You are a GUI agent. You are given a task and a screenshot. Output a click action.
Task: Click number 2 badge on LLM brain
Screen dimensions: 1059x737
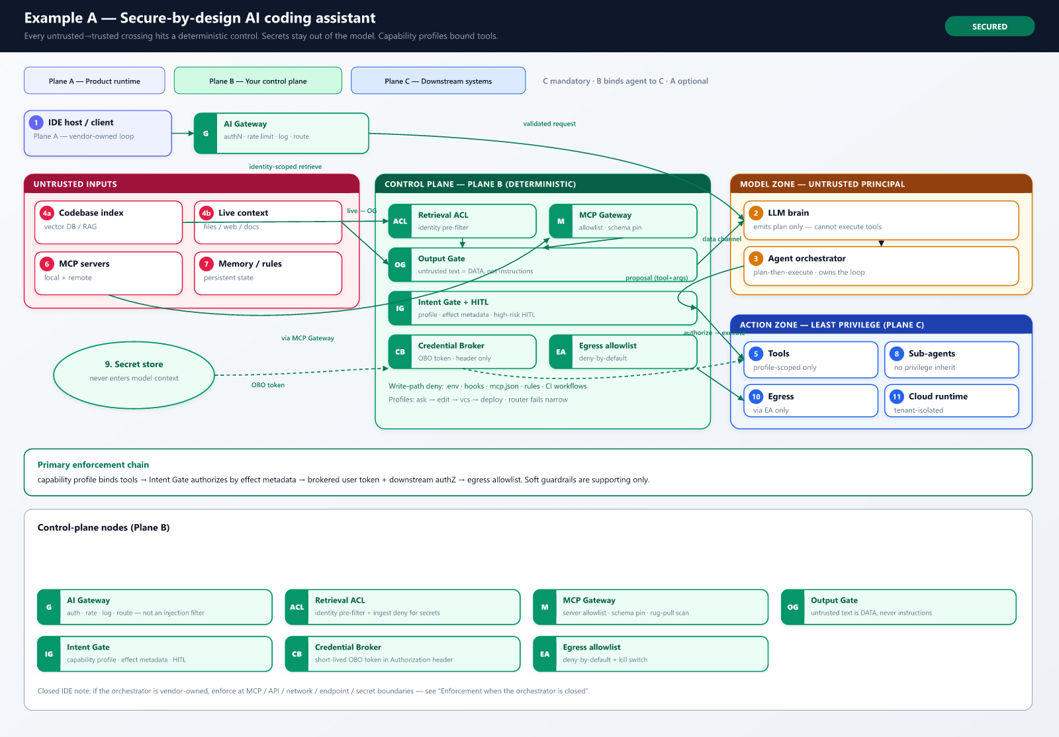pos(756,213)
